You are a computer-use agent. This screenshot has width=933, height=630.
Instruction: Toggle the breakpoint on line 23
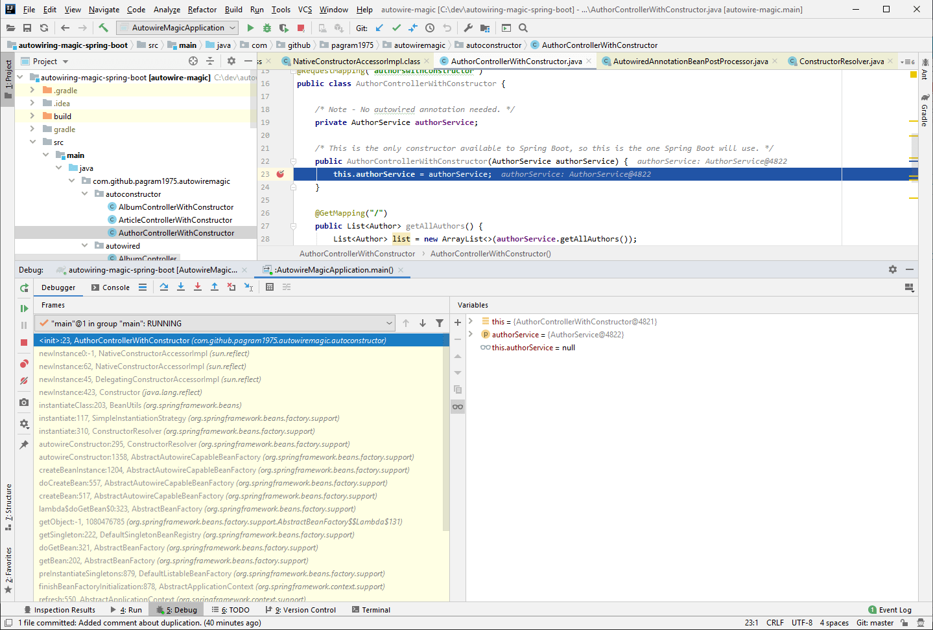pos(279,174)
